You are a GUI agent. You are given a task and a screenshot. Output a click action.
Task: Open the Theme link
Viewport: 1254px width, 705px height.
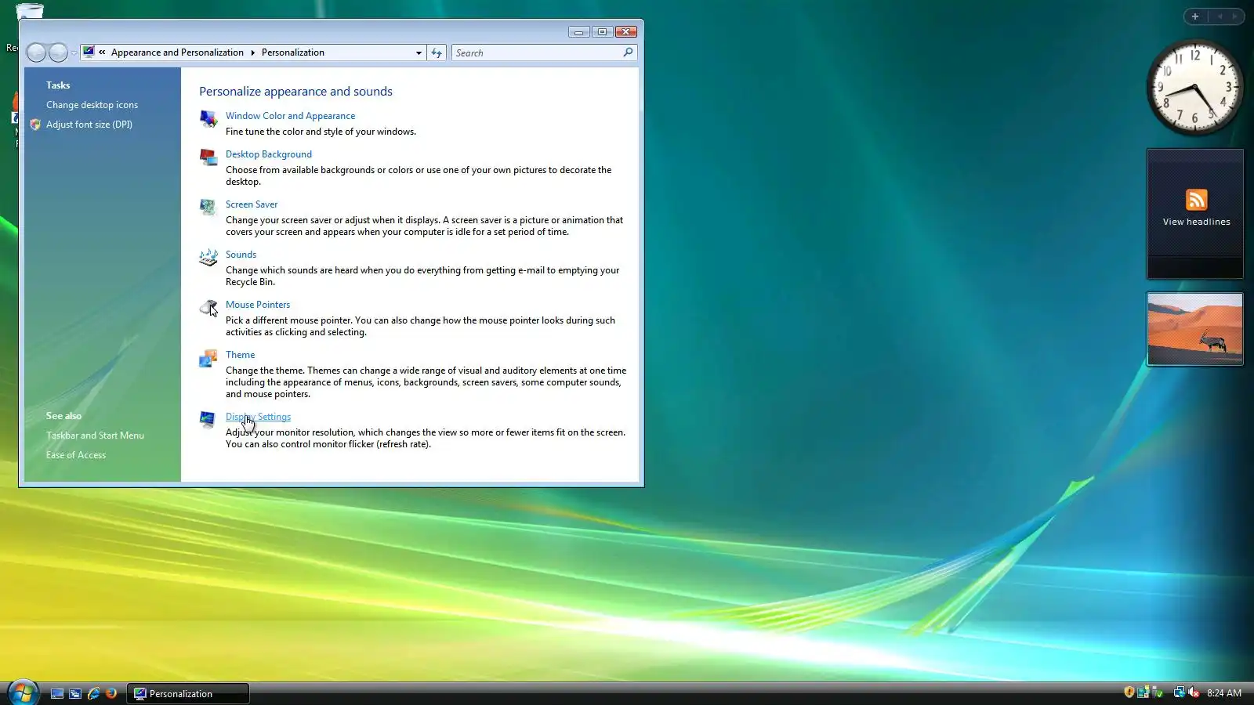(240, 355)
